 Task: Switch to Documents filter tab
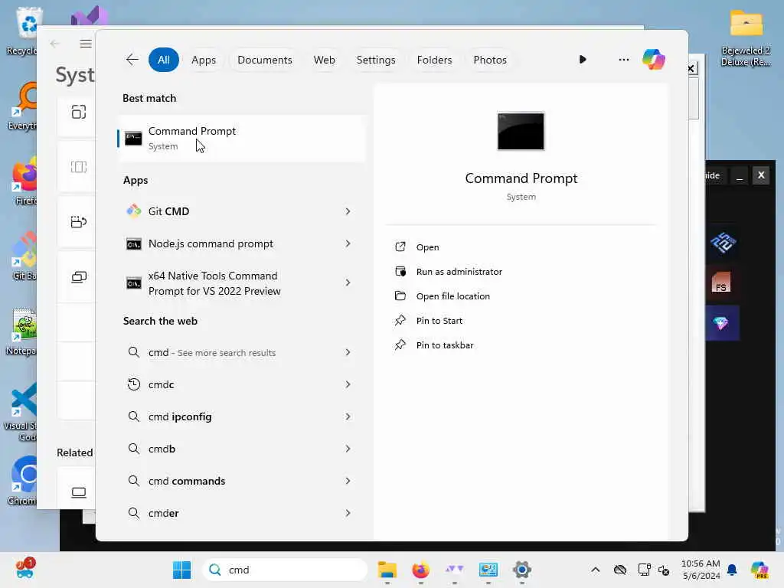pyautogui.click(x=264, y=60)
